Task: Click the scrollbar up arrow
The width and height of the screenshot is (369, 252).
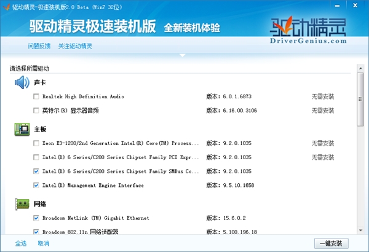Action: click(x=360, y=68)
